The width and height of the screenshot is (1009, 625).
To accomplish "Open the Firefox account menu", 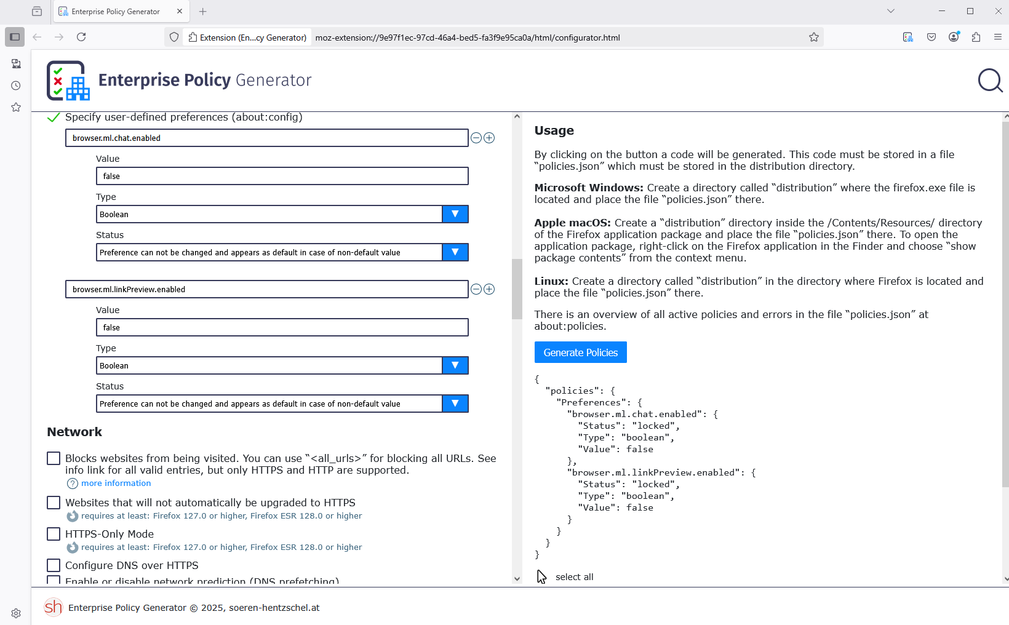I will pos(954,37).
